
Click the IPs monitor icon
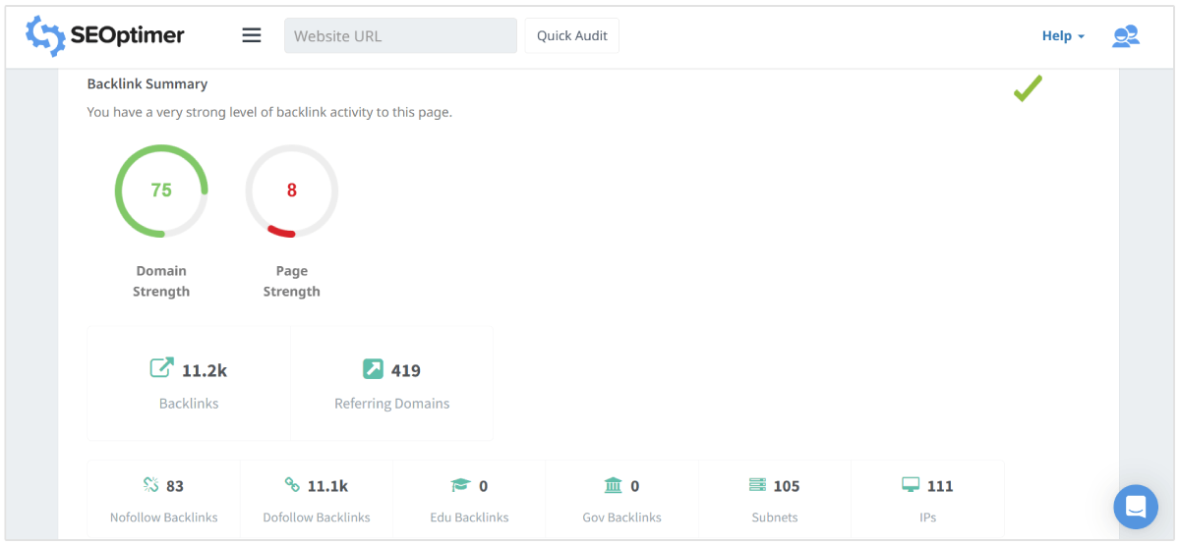click(911, 484)
